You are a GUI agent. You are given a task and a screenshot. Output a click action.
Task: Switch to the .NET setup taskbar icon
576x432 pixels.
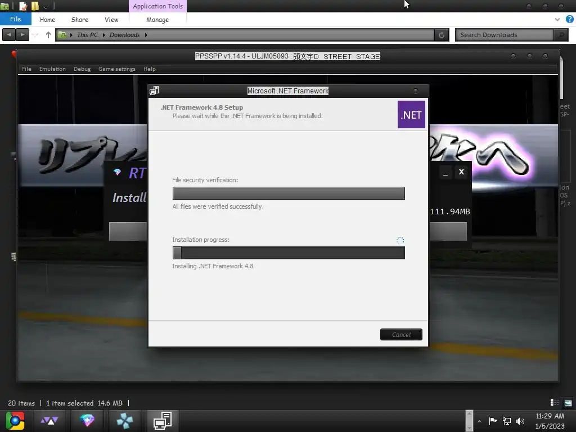[x=163, y=420]
